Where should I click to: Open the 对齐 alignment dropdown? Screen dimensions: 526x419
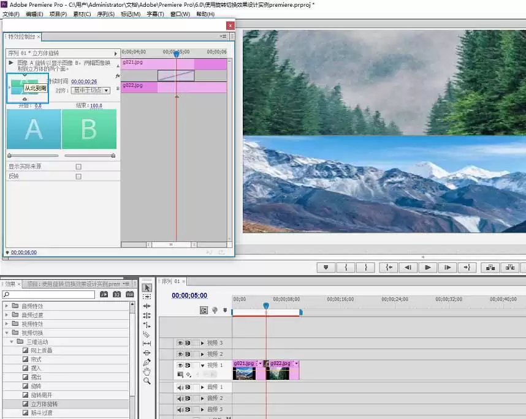(x=91, y=90)
